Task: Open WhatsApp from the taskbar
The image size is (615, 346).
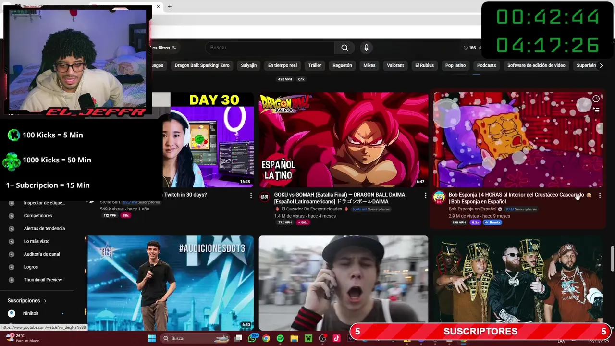Action: pos(252,338)
